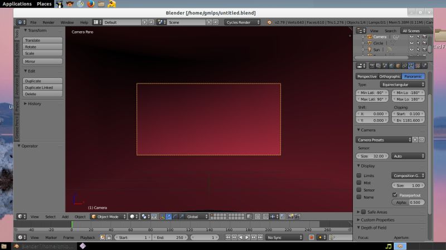Viewport: 446px width, 250px height.
Task: Toggle the 3D manipulator widget icon
Action: coord(162,217)
